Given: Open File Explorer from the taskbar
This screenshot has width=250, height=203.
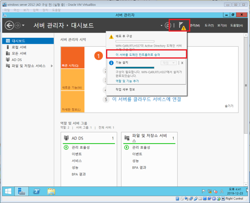Looking at the screenshot, I should tap(51, 191).
